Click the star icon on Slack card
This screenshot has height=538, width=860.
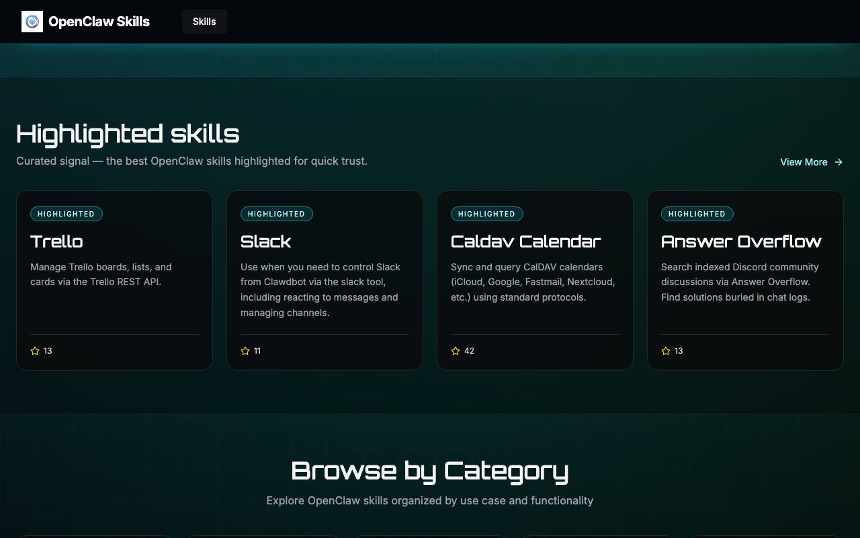tap(245, 351)
